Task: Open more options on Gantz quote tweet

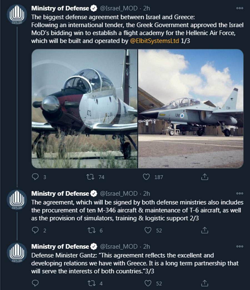Action: click(x=239, y=246)
